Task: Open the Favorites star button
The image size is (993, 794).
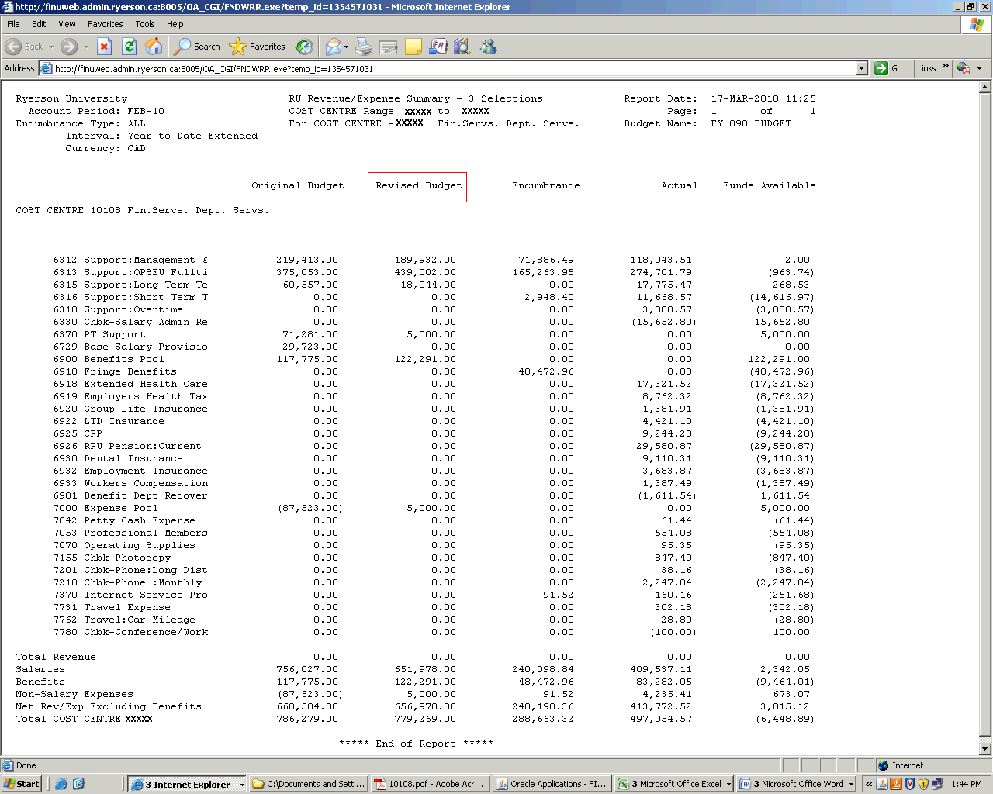Action: tap(258, 47)
